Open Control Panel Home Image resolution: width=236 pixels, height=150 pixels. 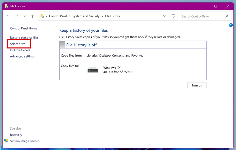tap(24, 28)
